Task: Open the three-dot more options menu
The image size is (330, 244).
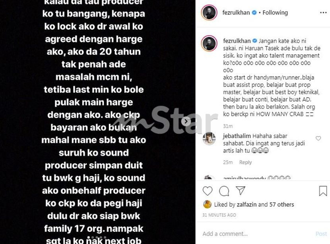Action: (x=323, y=13)
